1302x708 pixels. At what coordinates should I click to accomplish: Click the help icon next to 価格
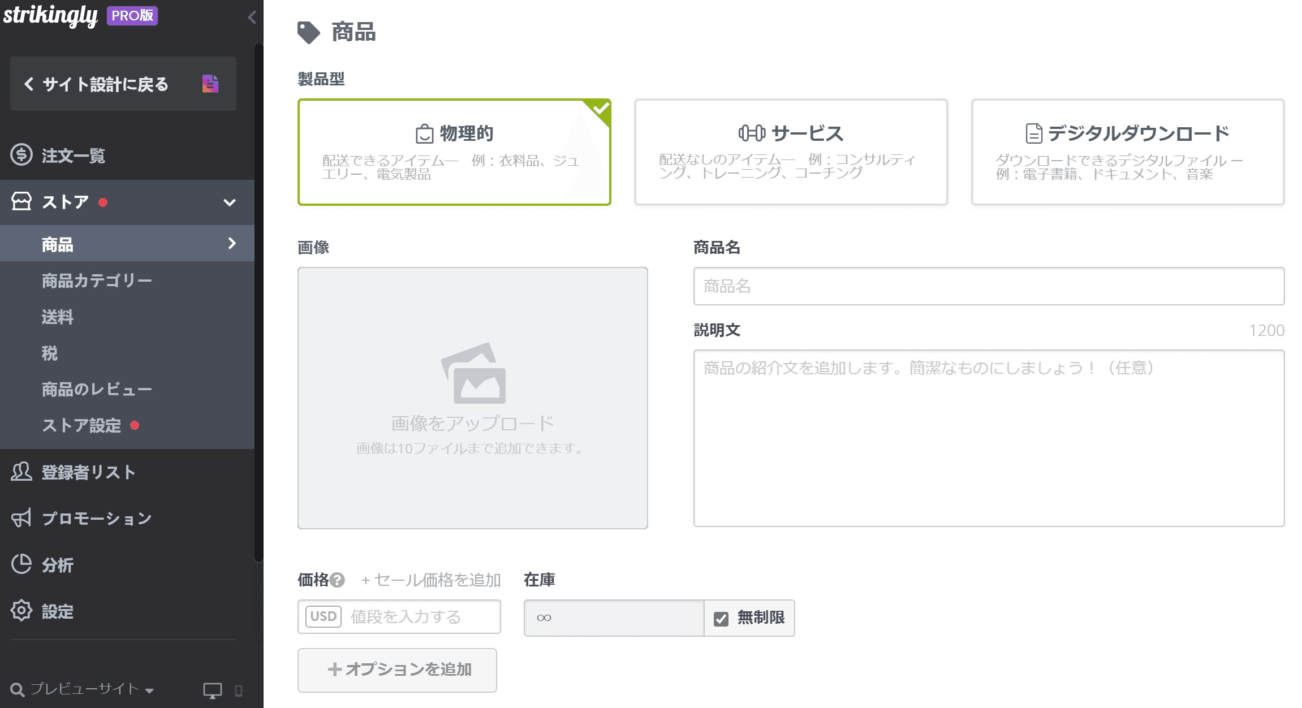point(338,580)
